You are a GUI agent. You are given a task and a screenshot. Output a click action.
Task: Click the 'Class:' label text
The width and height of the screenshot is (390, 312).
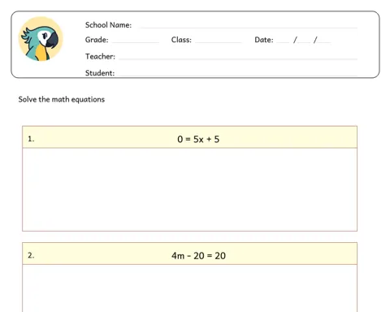pos(181,40)
